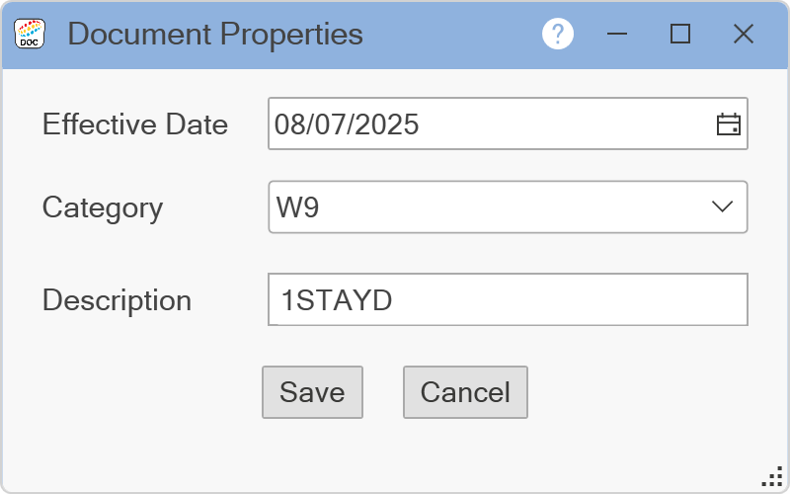Screen dimensions: 790x494
Task: Click the W9 selected value text
Action: click(297, 207)
